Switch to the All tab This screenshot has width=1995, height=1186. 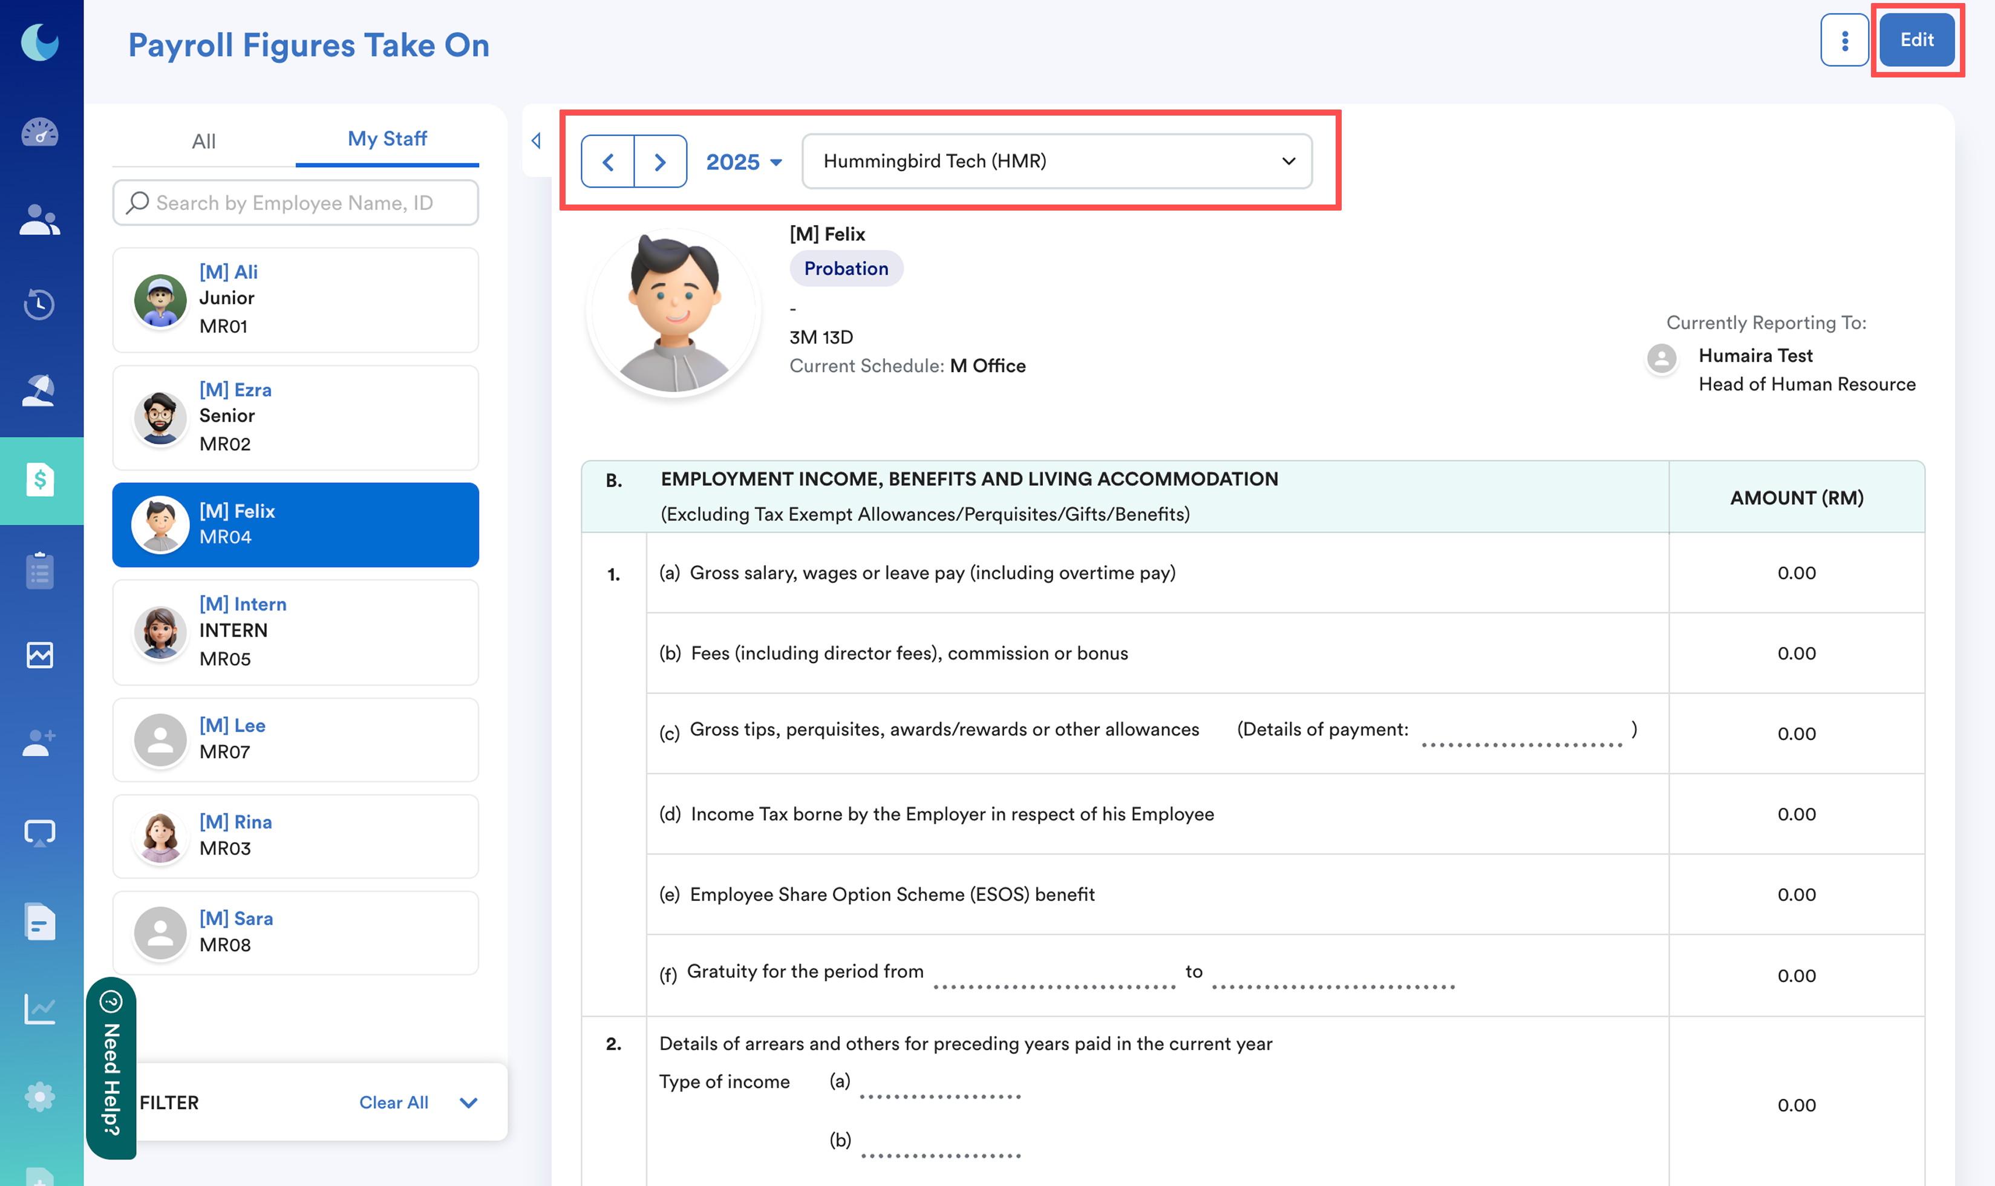coord(204,142)
